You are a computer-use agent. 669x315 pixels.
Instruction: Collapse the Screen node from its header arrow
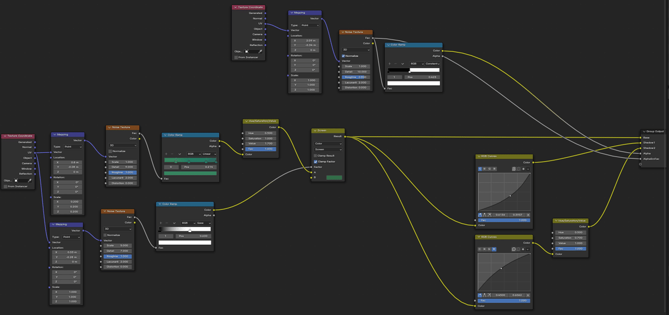[x=314, y=130]
